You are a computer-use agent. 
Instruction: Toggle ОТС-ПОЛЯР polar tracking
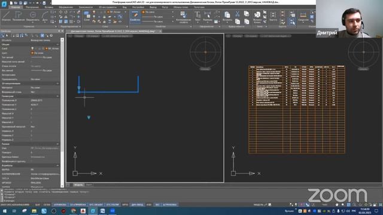click(x=113, y=205)
